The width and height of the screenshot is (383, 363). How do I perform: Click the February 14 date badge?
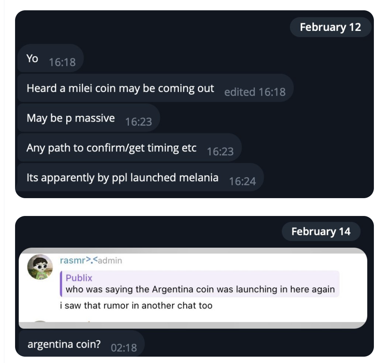[321, 231]
